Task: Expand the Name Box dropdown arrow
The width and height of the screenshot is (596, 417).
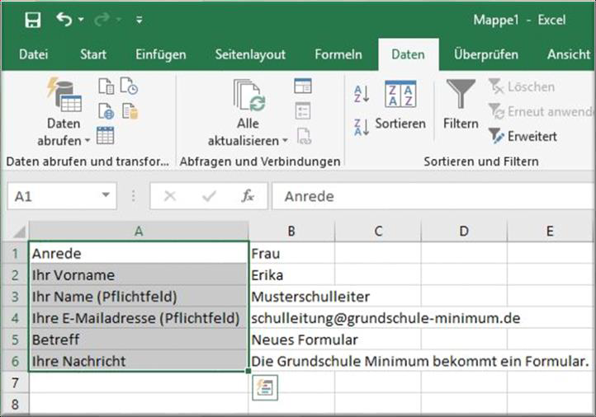Action: (105, 196)
